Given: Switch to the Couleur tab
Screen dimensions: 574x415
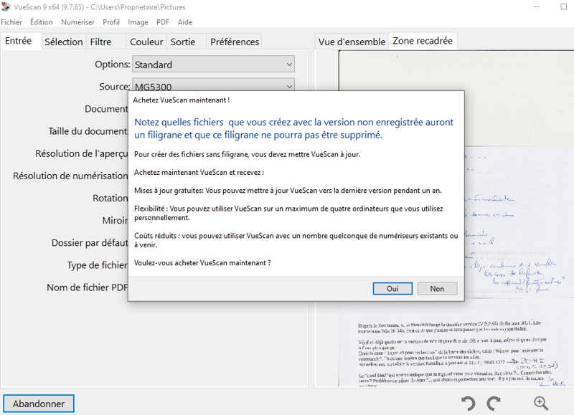Looking at the screenshot, I should tap(146, 42).
